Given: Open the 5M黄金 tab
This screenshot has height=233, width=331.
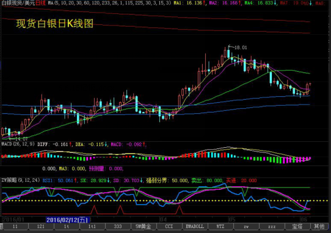Looking at the screenshot, I should click(144, 226).
